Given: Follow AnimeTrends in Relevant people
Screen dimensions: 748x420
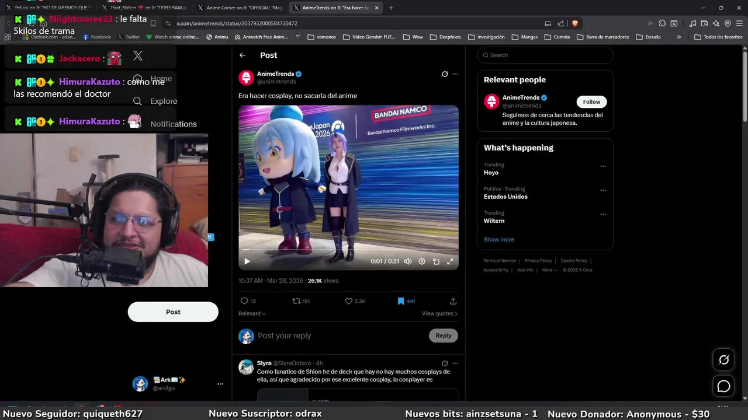Looking at the screenshot, I should coord(591,101).
